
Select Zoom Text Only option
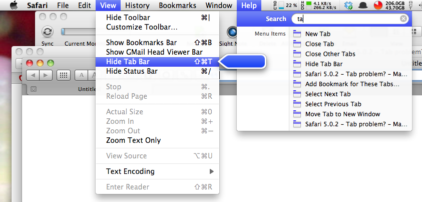pyautogui.click(x=158, y=140)
